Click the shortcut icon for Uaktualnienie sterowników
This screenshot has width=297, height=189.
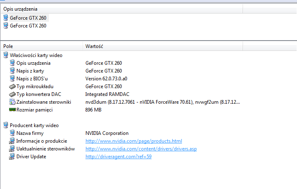pos(12,149)
